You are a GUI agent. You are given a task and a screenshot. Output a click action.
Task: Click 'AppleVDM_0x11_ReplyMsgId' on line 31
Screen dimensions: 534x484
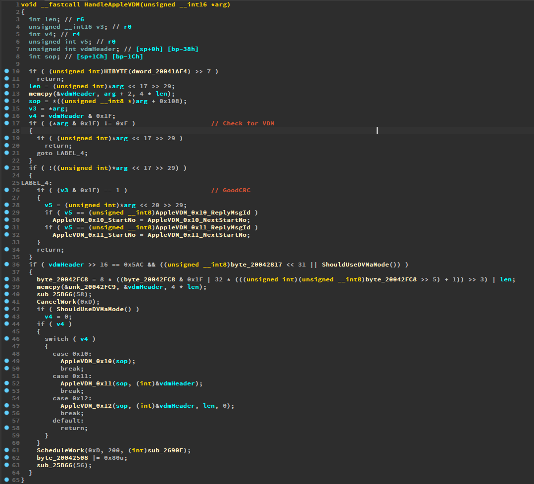tap(202, 227)
